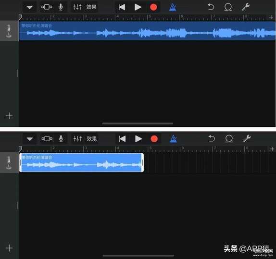This screenshot has width=276, height=259.
Task: Add a new track in top panel
Action: point(9,116)
